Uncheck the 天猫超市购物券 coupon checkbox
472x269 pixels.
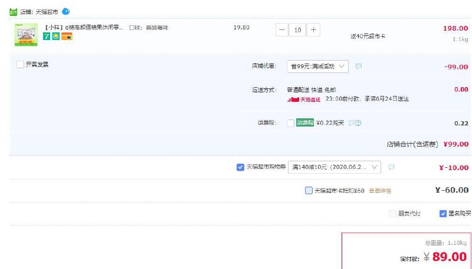240,167
